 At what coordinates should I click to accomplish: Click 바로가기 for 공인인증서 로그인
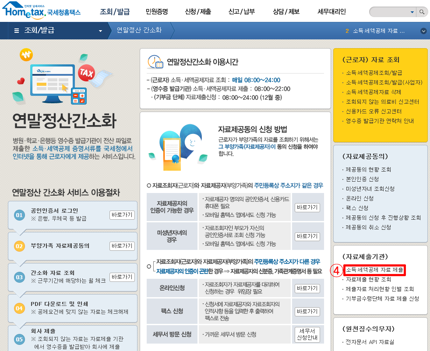(x=122, y=215)
